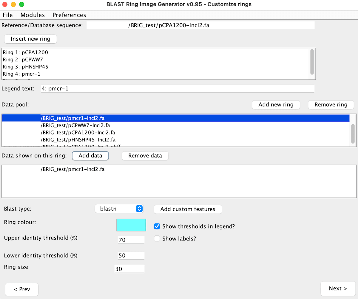The height and width of the screenshot is (299, 358).
Task: Select Ring 1: pCPA1200 in list
Action: 156,52
